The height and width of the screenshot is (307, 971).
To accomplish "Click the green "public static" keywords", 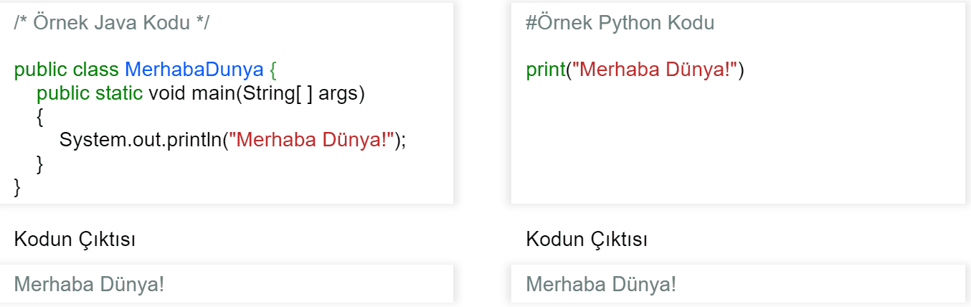I will pos(90,93).
